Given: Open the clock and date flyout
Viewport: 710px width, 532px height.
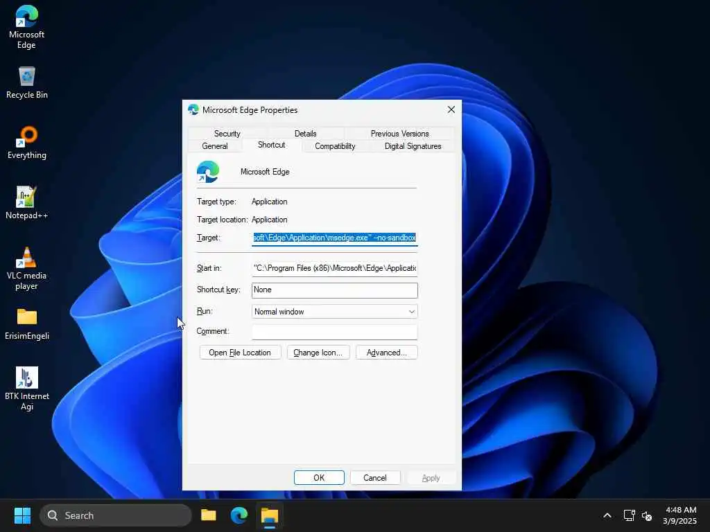Looking at the screenshot, I should [680, 515].
